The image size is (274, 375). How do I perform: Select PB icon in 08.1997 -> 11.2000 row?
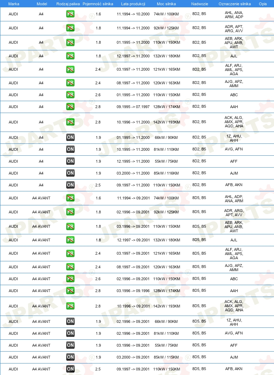coord(70,83)
